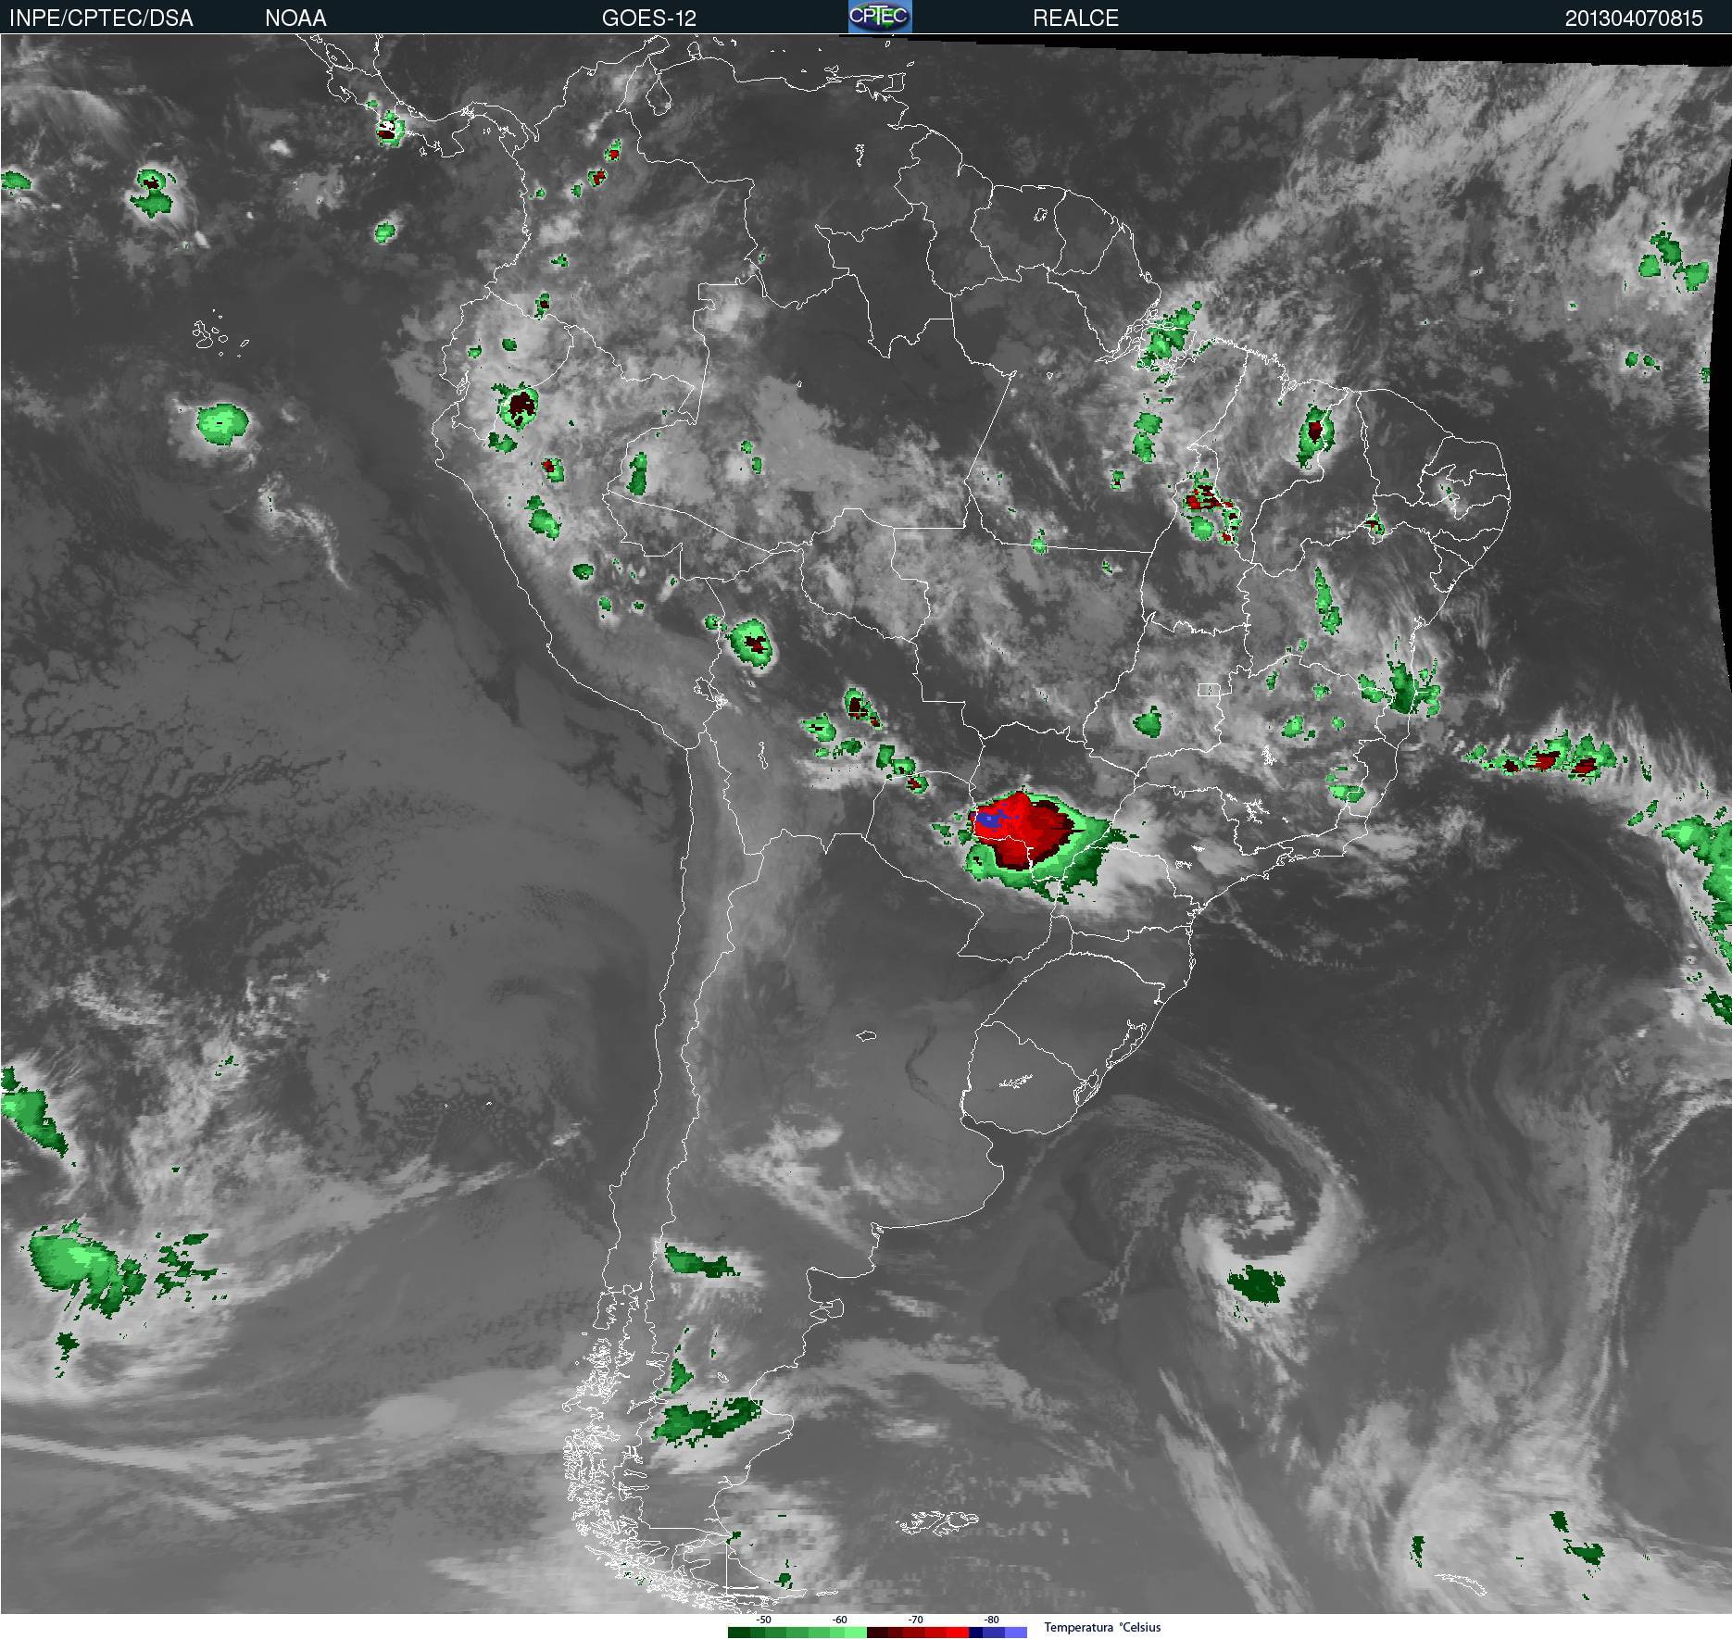Click the -60 legend scale value
This screenshot has width=1732, height=1639.
839,1620
